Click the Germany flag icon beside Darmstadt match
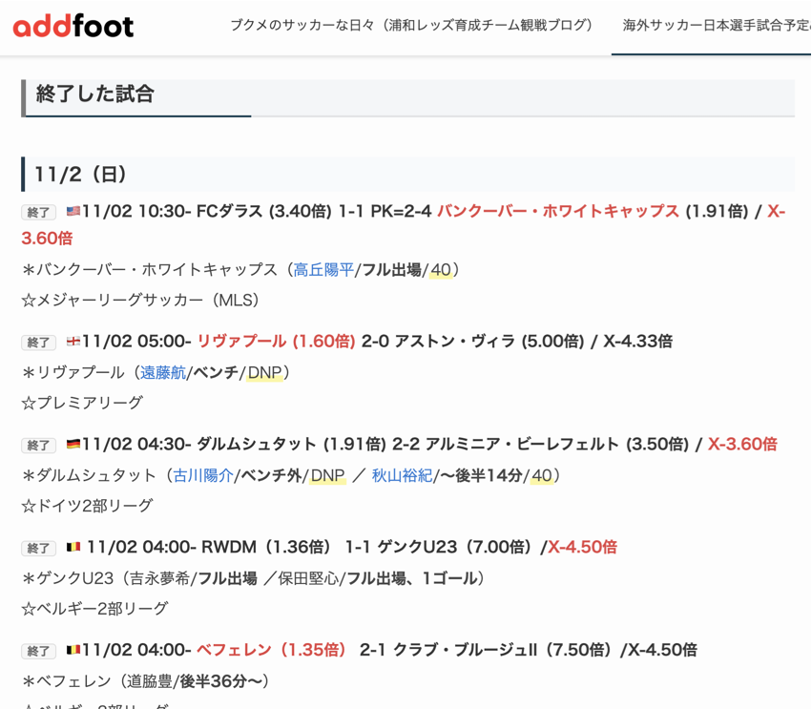The image size is (812, 709). [x=73, y=445]
